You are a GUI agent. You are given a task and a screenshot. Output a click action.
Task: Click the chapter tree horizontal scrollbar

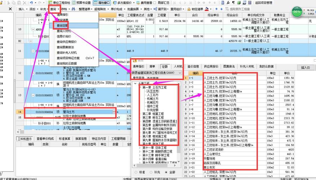click(155, 165)
